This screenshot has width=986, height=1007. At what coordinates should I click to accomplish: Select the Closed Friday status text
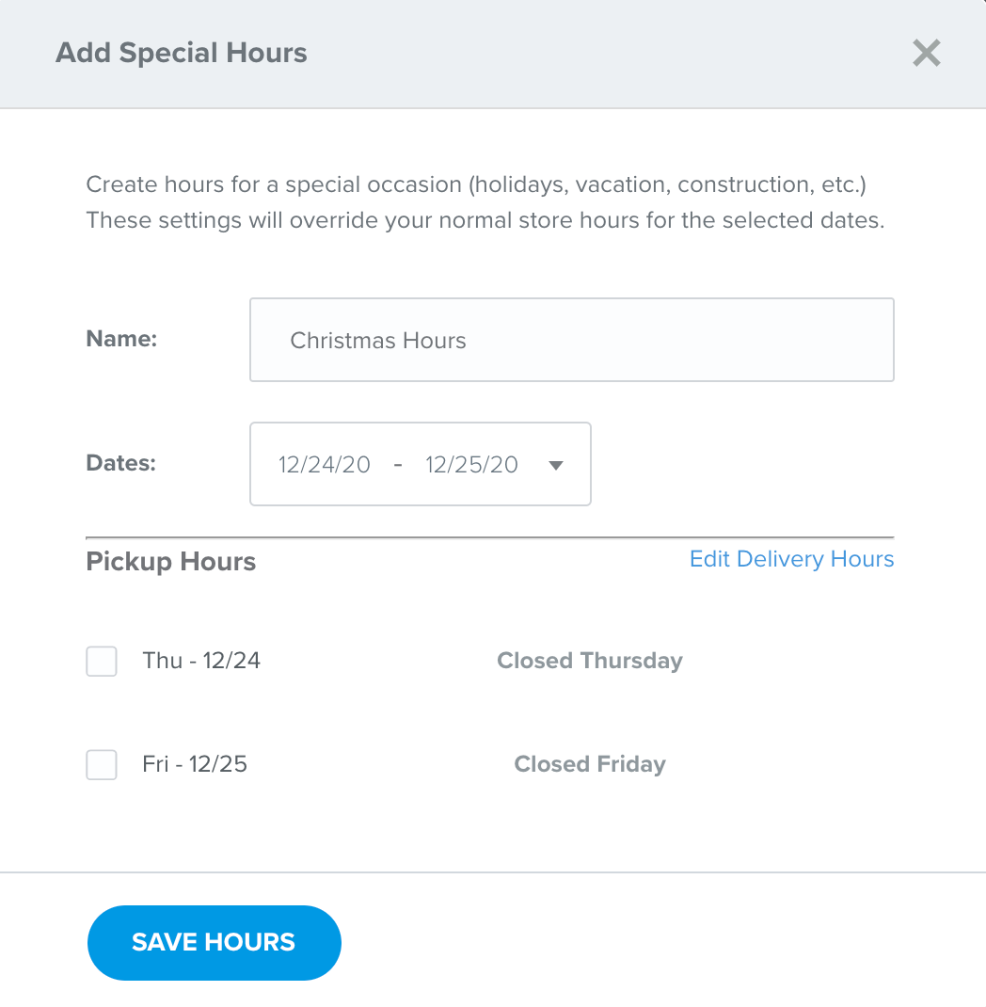pos(590,764)
